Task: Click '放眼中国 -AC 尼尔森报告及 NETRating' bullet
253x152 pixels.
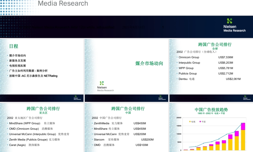Action: click(x=33, y=76)
